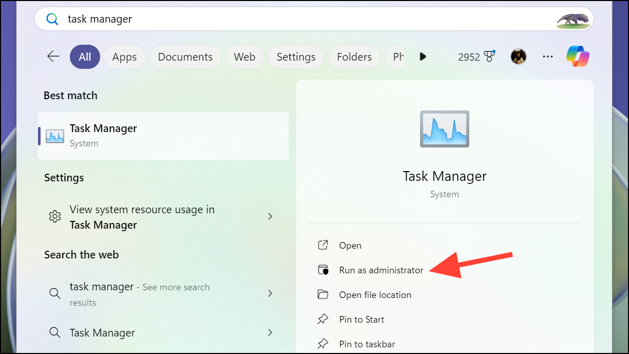Select the partially visible Ph filter tab
Screen dimensions: 629x354
click(x=394, y=57)
